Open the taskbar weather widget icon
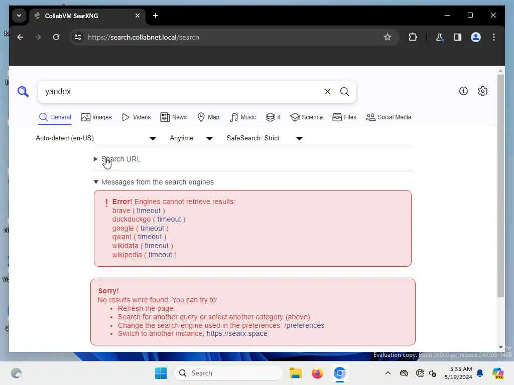 coord(16,373)
